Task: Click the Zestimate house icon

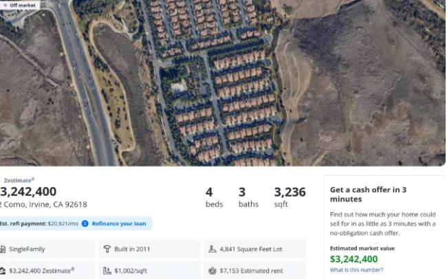Action: click(x=3, y=271)
